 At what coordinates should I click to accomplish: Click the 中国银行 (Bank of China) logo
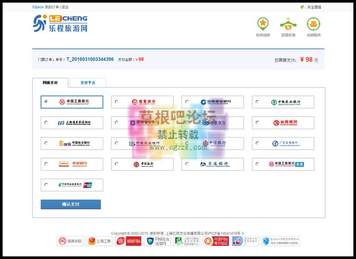coord(143,164)
